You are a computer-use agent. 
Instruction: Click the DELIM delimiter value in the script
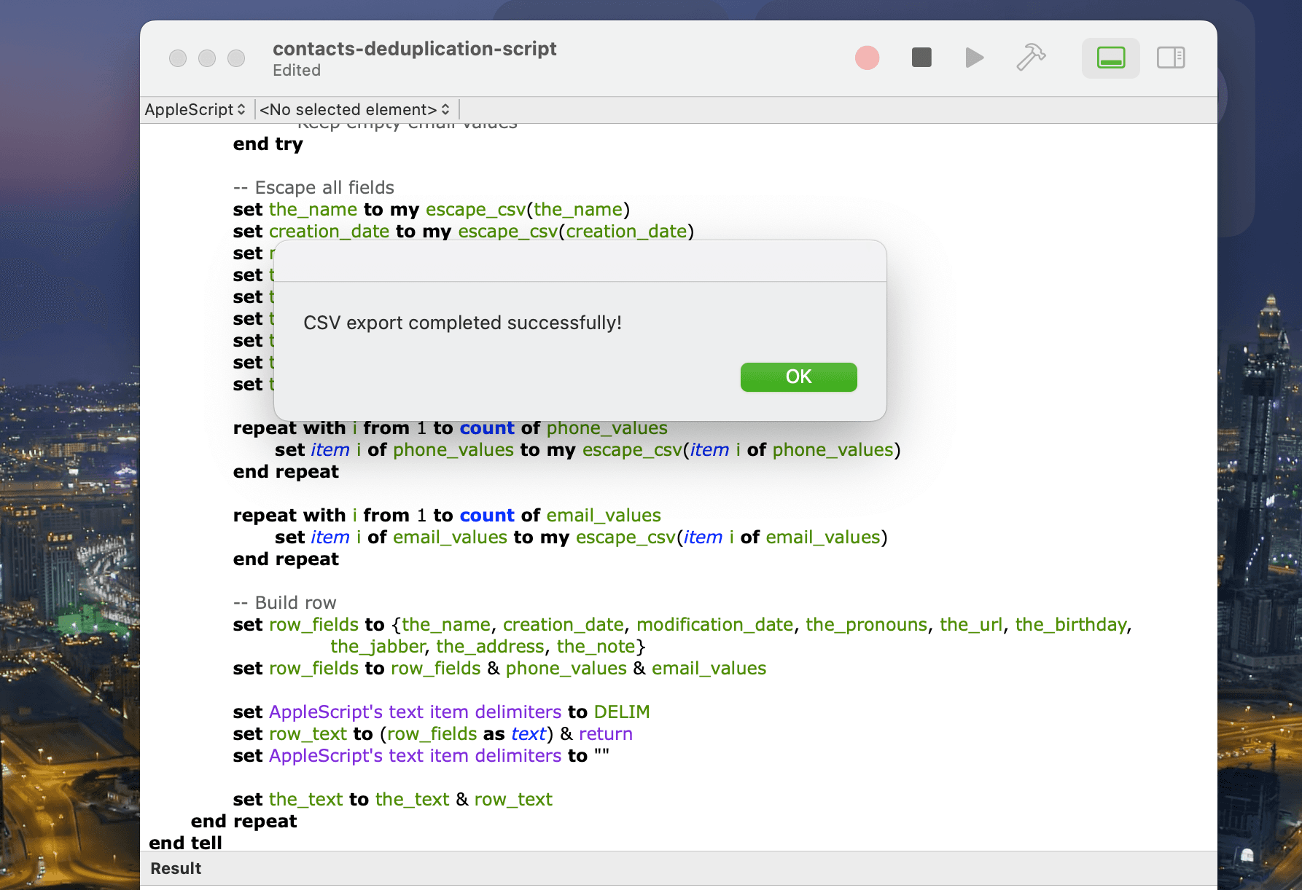(x=621, y=712)
